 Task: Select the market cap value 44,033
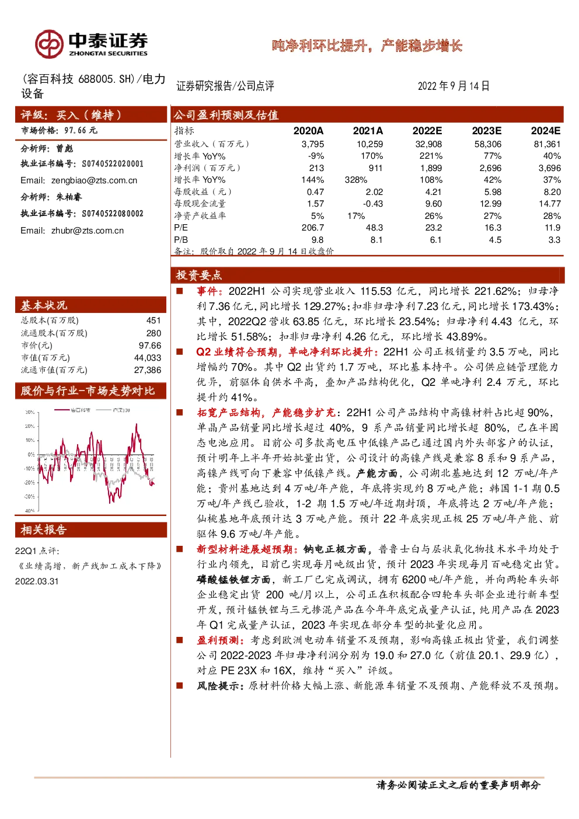click(x=148, y=358)
